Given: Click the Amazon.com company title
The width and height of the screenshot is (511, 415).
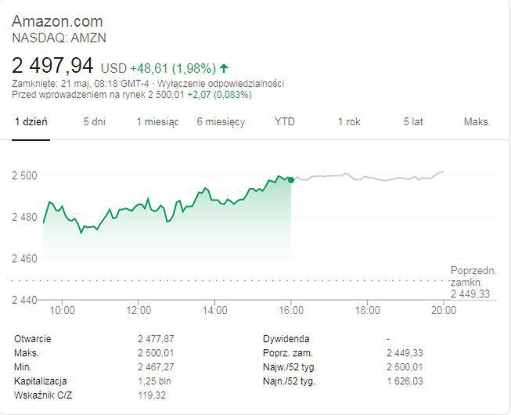Looking at the screenshot, I should tap(57, 21).
